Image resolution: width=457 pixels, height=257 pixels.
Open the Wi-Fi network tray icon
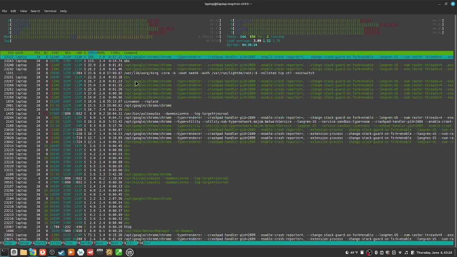(400, 252)
